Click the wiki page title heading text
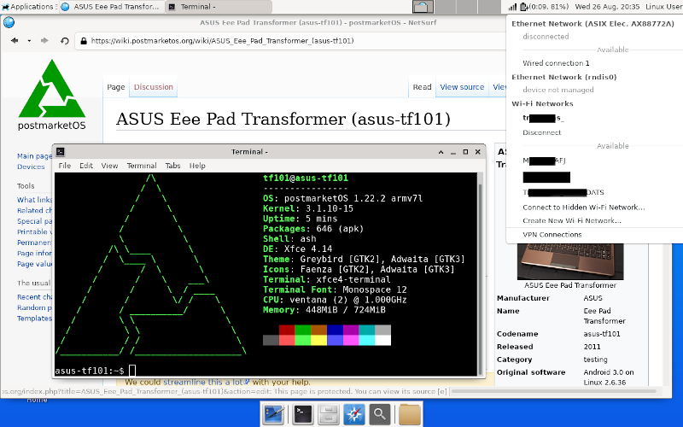The image size is (683, 427). (283, 119)
